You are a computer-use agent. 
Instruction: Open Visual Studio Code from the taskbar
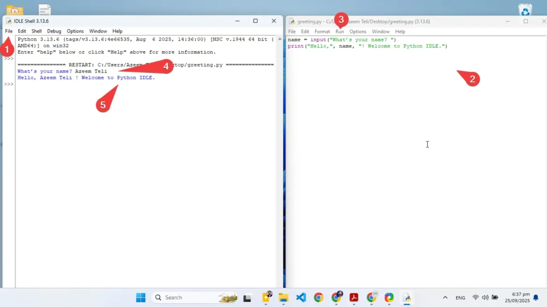point(301,297)
